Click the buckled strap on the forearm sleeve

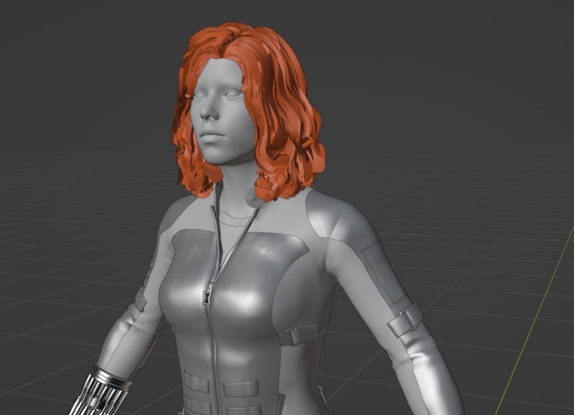coord(405,319)
